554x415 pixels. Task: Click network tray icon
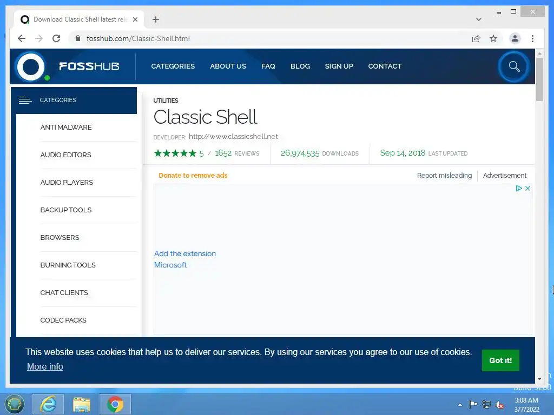coord(486,405)
